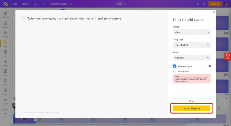
Task: Select the Text tool in sidebar
Action: click(x=5, y=44)
